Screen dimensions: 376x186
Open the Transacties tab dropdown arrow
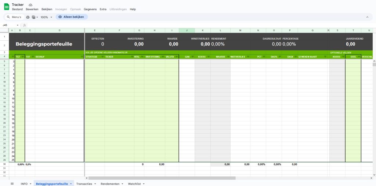tap(95, 184)
